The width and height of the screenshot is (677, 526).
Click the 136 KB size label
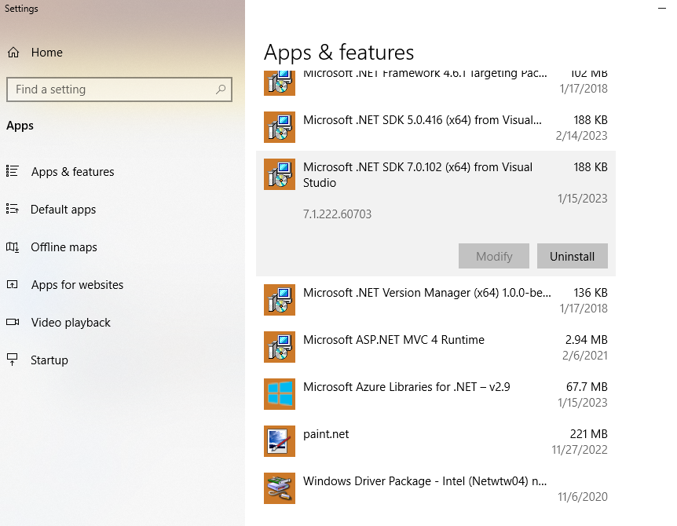point(591,293)
